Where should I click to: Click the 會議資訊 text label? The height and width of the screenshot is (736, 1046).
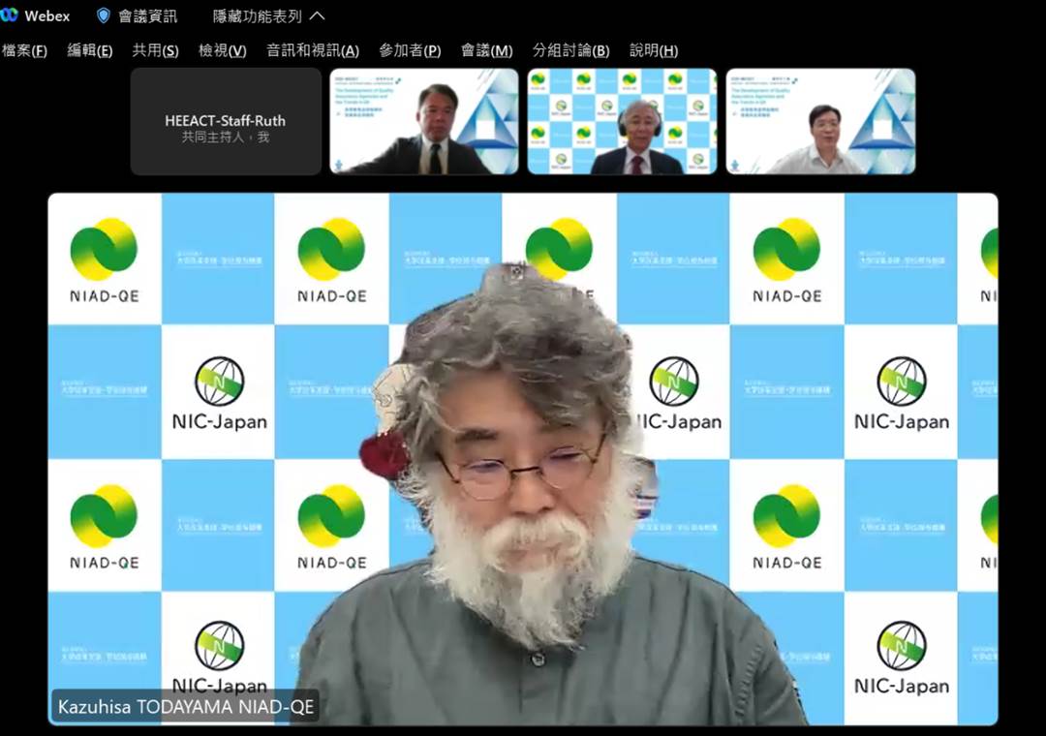[x=147, y=16]
